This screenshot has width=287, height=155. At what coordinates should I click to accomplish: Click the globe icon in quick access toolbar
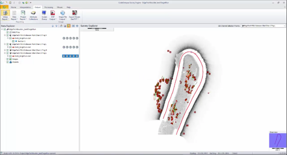click(27, 3)
